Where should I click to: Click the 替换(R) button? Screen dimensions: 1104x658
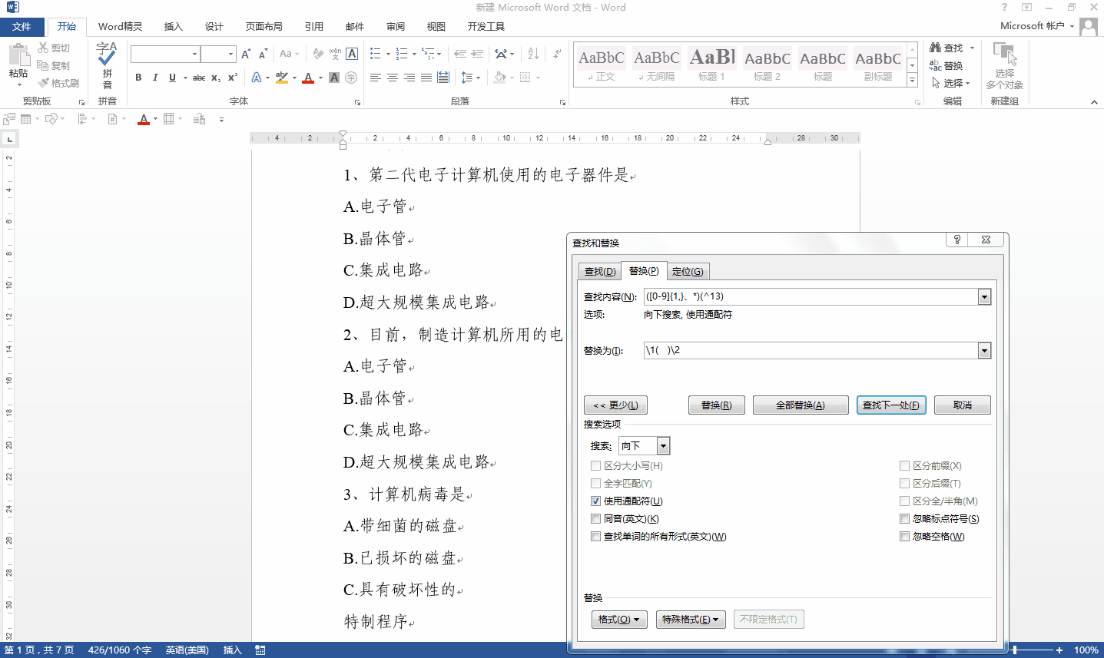point(717,405)
